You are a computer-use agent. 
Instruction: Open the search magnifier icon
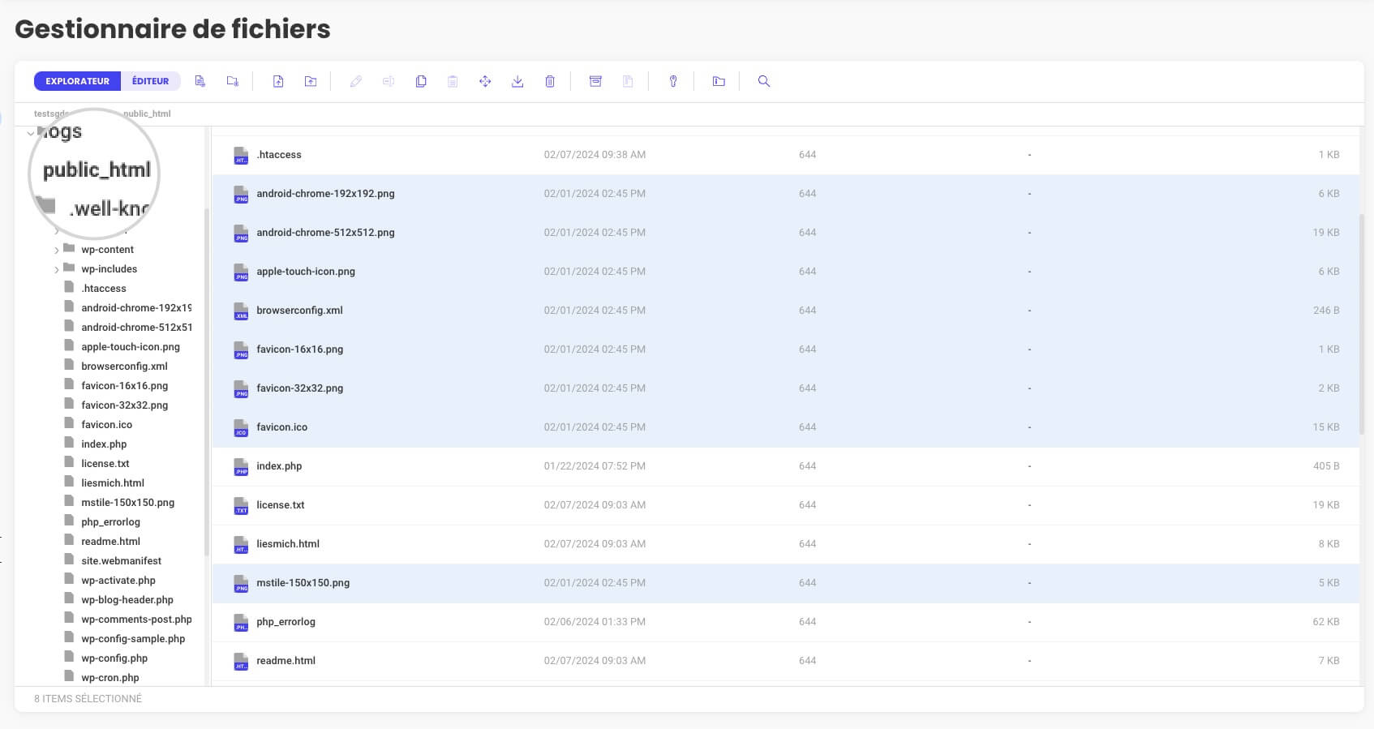pos(764,81)
